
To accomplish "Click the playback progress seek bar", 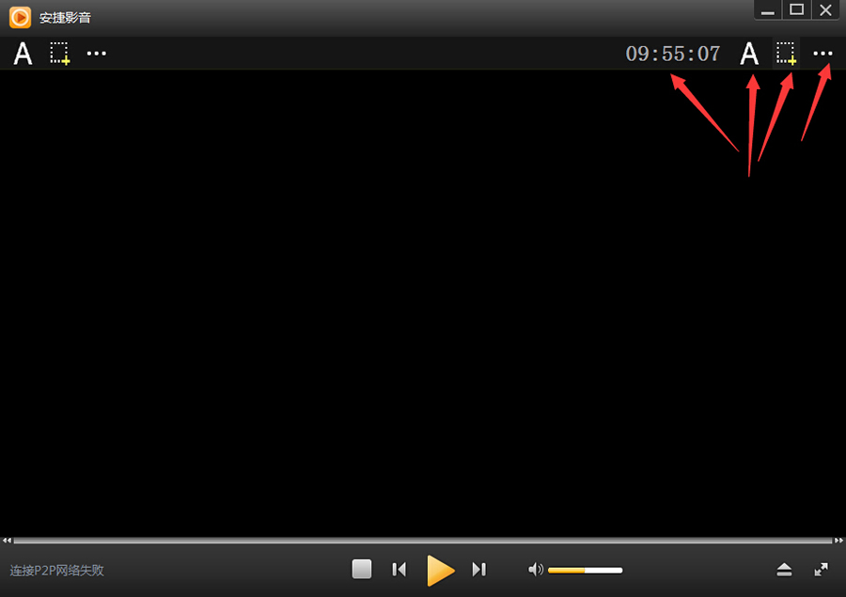I will pos(422,541).
